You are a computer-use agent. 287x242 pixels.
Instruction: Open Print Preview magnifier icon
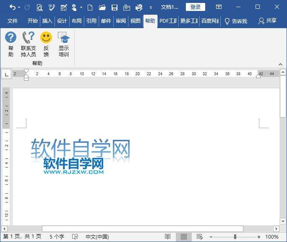[39, 8]
